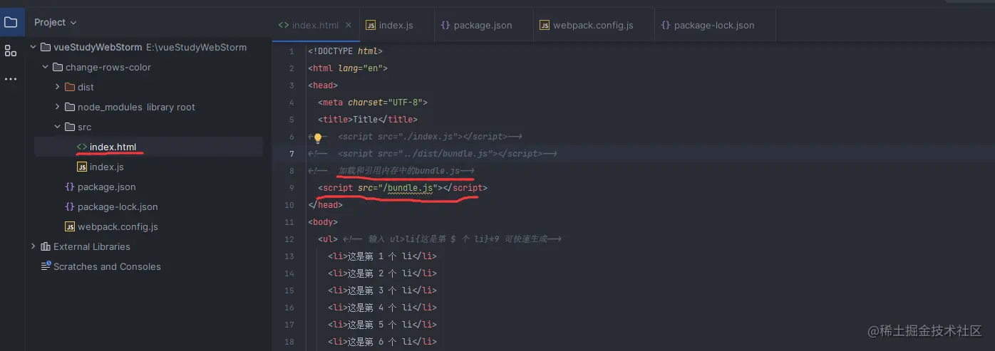This screenshot has height=351, width=995.
Task: Select package-lock.json in project tree
Action: pyautogui.click(x=118, y=206)
